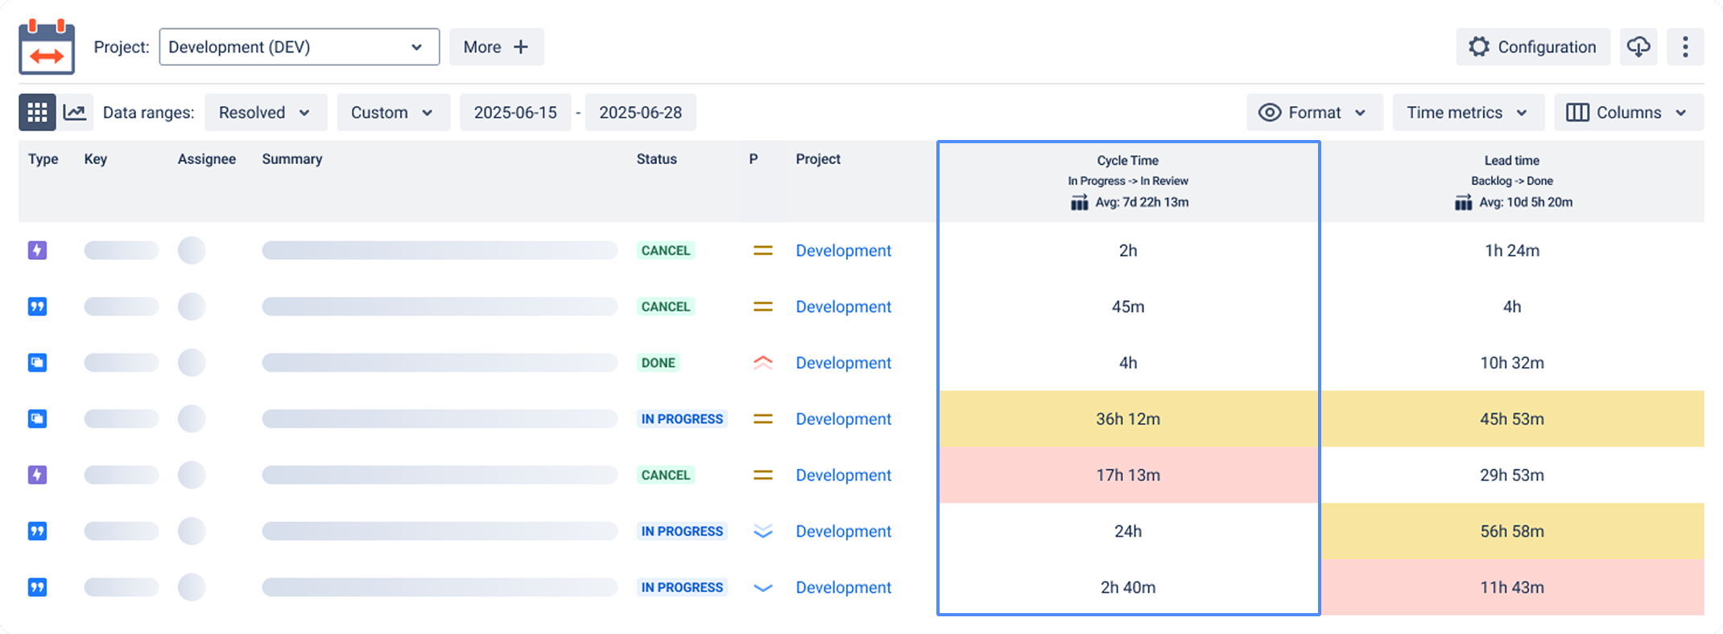Click the More plus button
This screenshot has height=634, width=1723.
(496, 47)
